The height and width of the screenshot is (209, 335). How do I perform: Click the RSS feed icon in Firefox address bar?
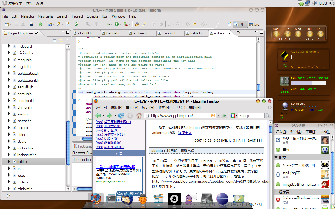point(213,115)
